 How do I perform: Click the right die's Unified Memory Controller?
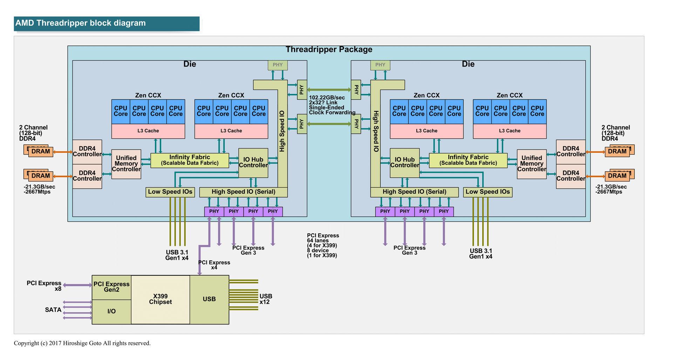point(532,164)
